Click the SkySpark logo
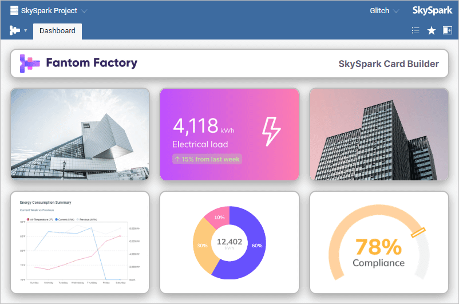The width and height of the screenshot is (459, 304). (x=432, y=10)
